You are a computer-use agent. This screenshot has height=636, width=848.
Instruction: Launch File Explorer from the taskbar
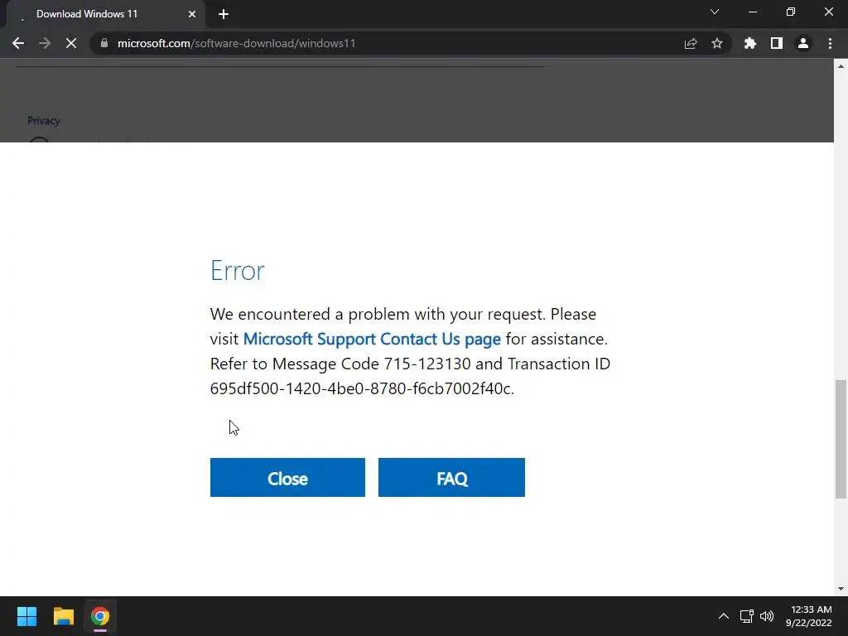(63, 616)
